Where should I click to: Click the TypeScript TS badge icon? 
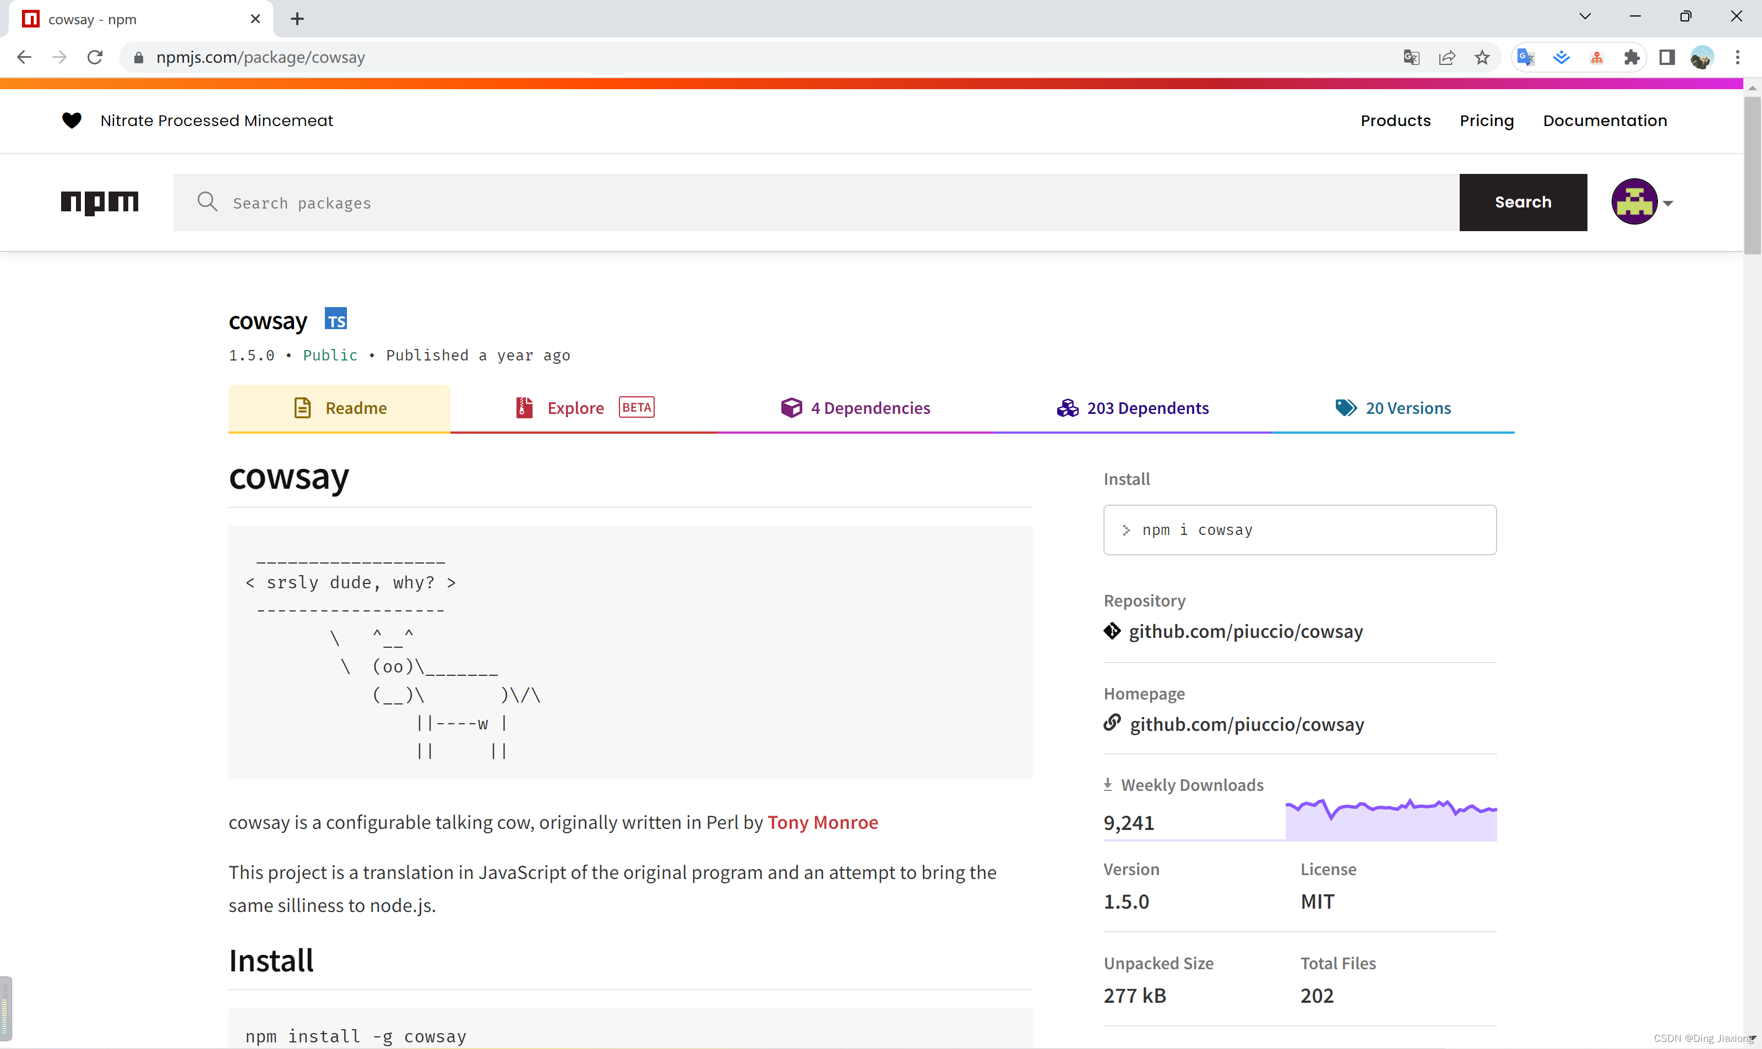pyautogui.click(x=336, y=319)
